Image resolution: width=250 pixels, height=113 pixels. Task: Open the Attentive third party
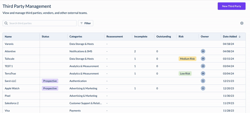(x=10, y=51)
